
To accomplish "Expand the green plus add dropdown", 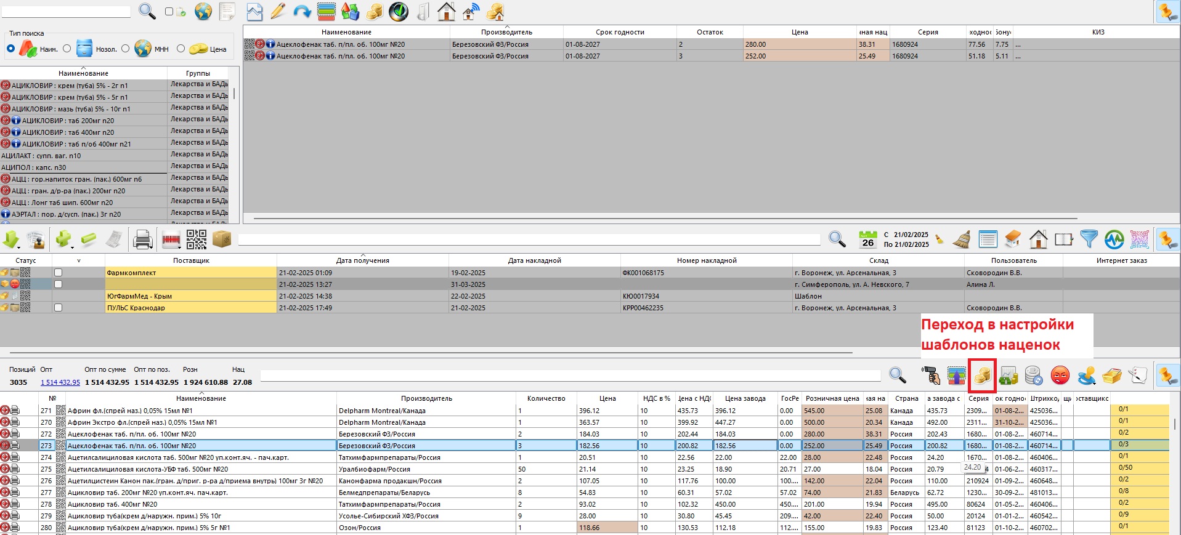I will (x=64, y=239).
